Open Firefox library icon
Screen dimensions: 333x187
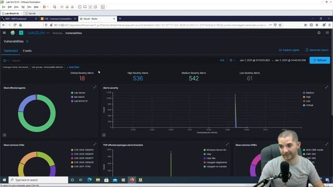[x=305, y=25]
